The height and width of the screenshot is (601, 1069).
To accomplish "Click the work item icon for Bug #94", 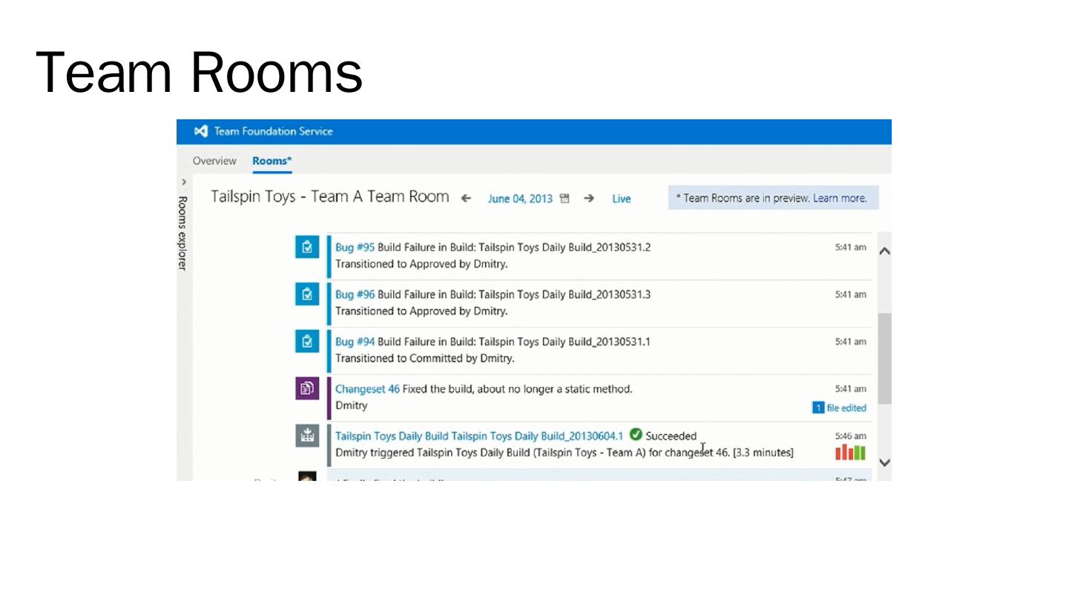I will click(x=307, y=342).
